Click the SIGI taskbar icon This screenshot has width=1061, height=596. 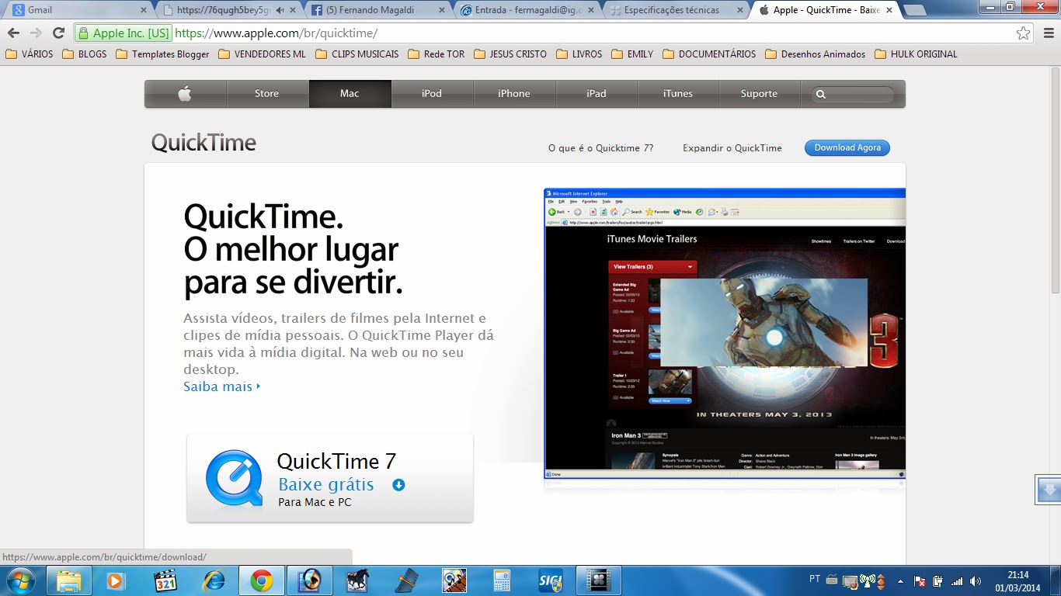(550, 580)
